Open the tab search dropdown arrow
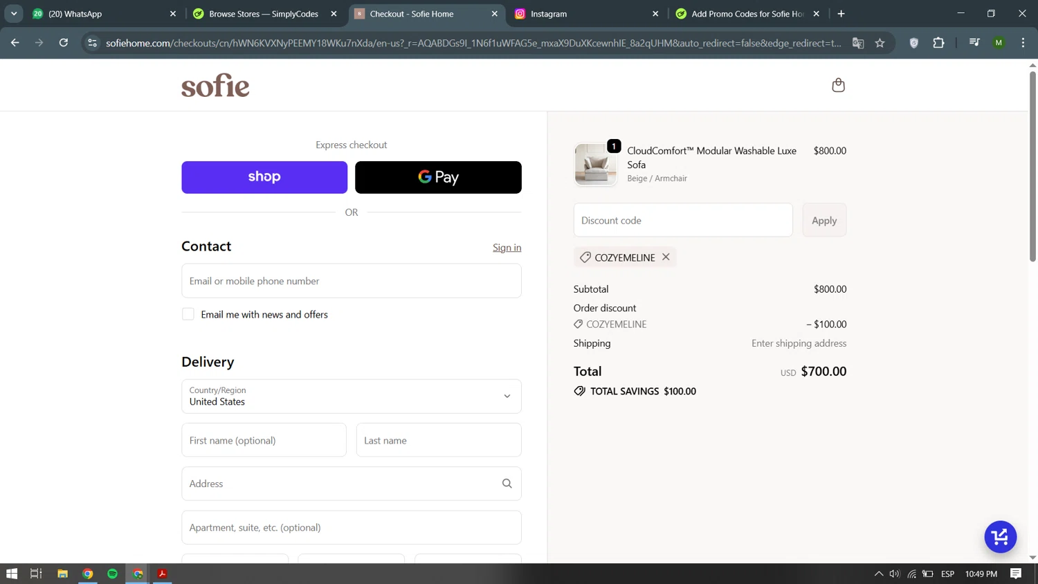The image size is (1038, 584). (14, 14)
